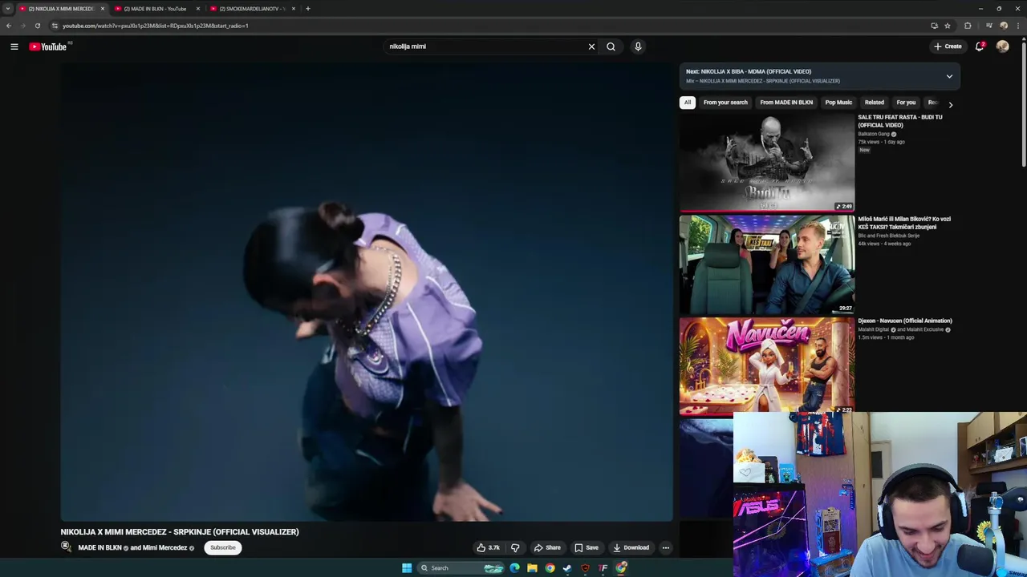Image resolution: width=1027 pixels, height=577 pixels.
Task: Click the Balkaton Gang channel name
Action: 874,134
